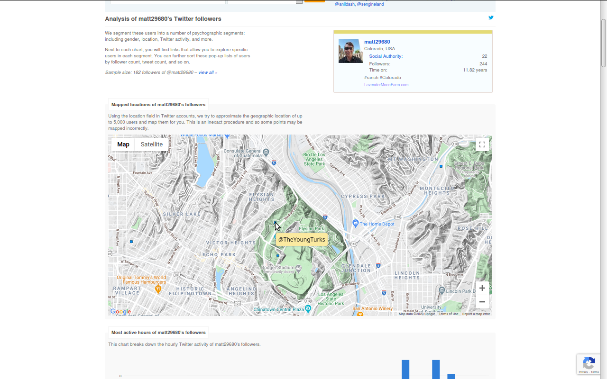Click 'Rio De Los Angeles State Park' label
Viewport: 607px width, 379px height.
coord(314,159)
